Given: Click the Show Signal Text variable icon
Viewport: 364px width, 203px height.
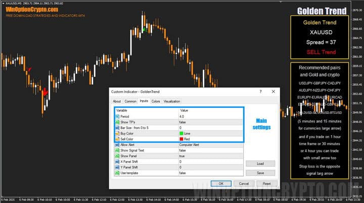Looking at the screenshot, I should [117, 150].
